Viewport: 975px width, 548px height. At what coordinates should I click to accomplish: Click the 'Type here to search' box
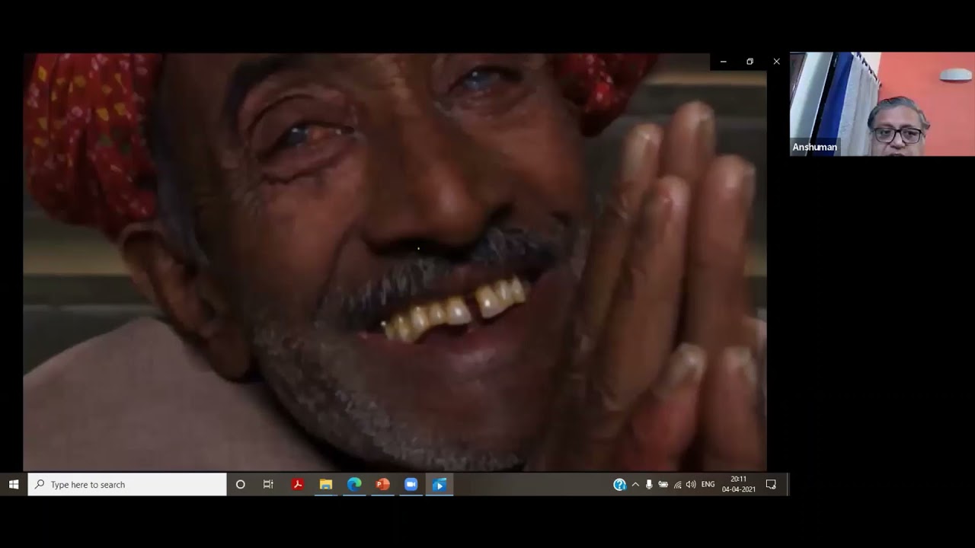[127, 484]
